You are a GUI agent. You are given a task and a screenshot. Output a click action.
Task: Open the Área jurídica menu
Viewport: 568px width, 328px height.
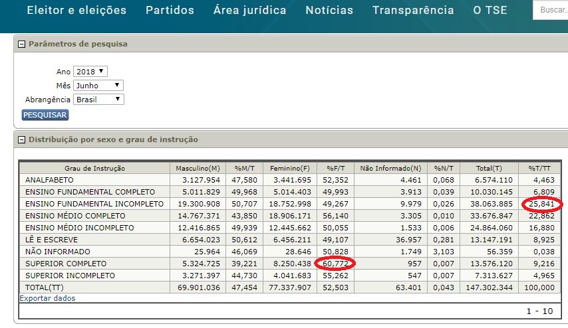(x=249, y=11)
